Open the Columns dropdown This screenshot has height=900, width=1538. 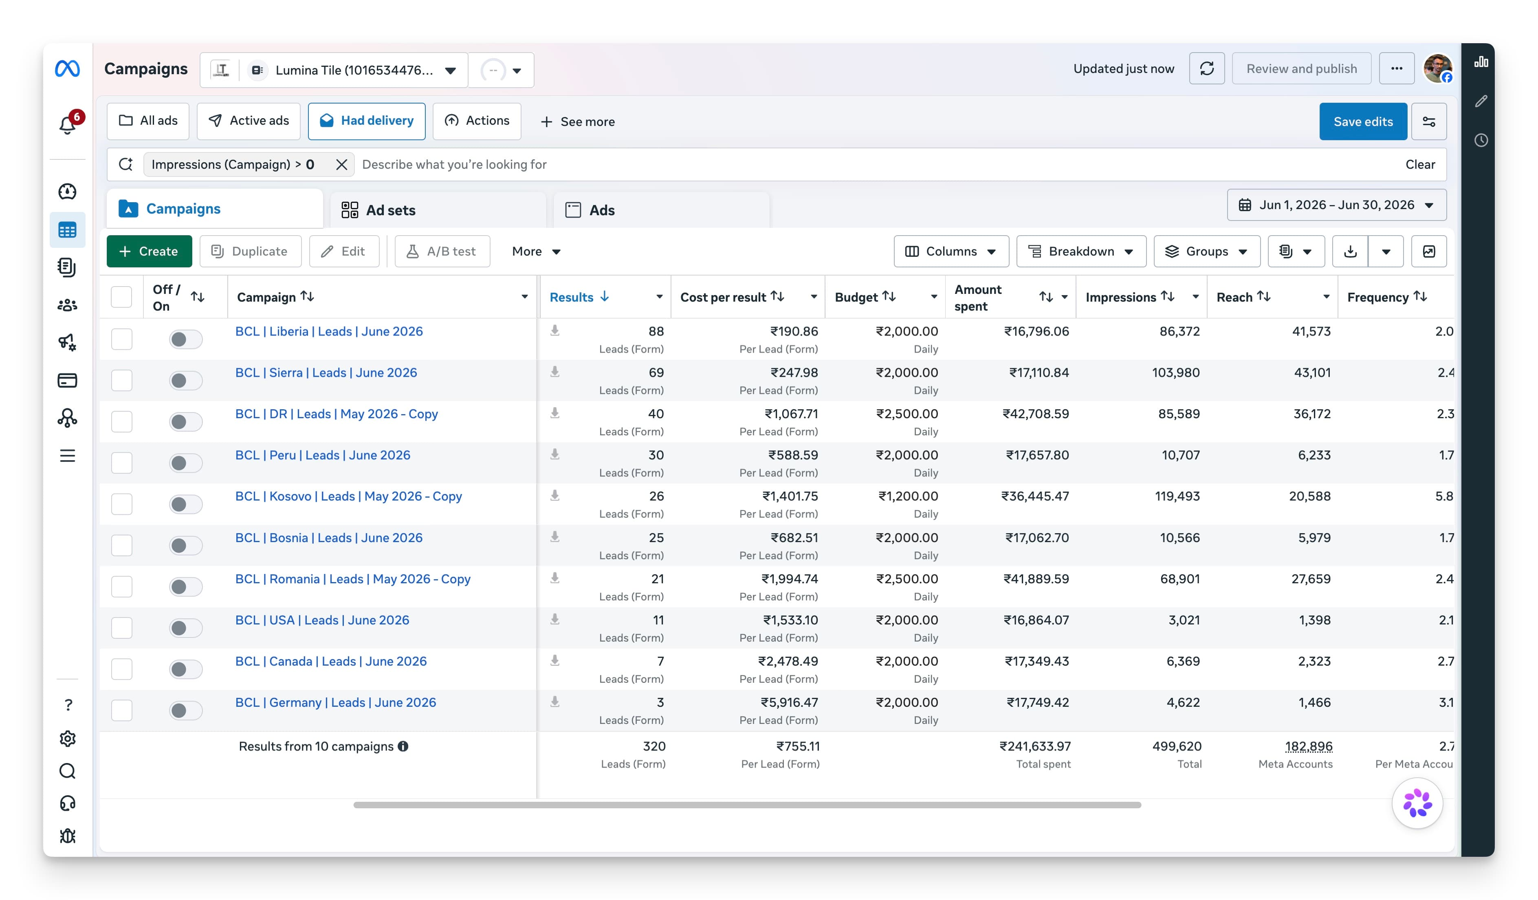[951, 251]
